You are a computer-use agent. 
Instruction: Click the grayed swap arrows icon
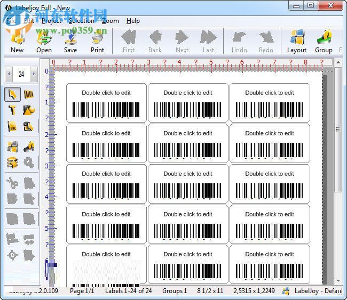(29, 239)
